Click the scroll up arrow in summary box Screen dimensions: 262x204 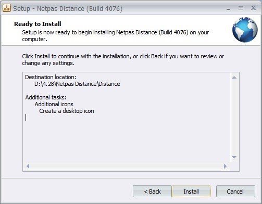point(234,77)
